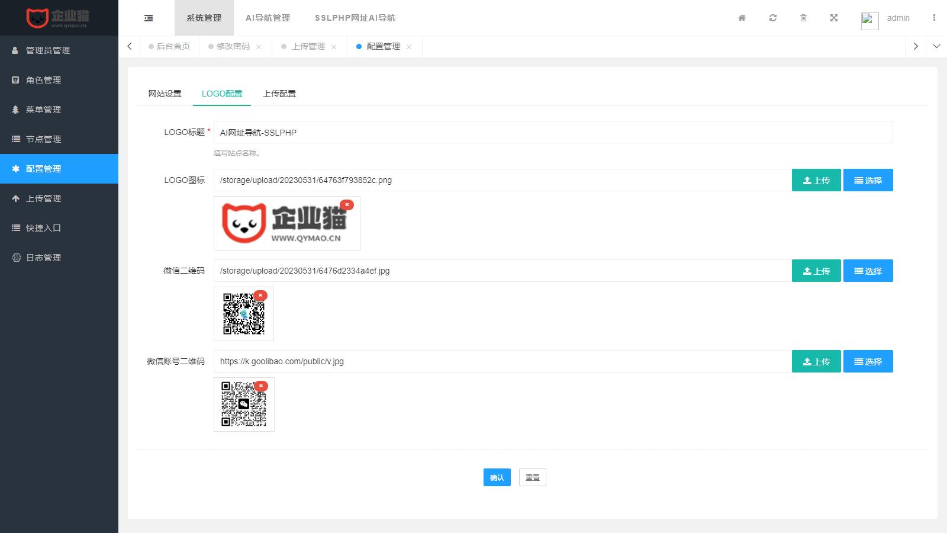Screen dimensions: 947x533
Task: Open the vertical dots more menu
Action: [x=934, y=18]
